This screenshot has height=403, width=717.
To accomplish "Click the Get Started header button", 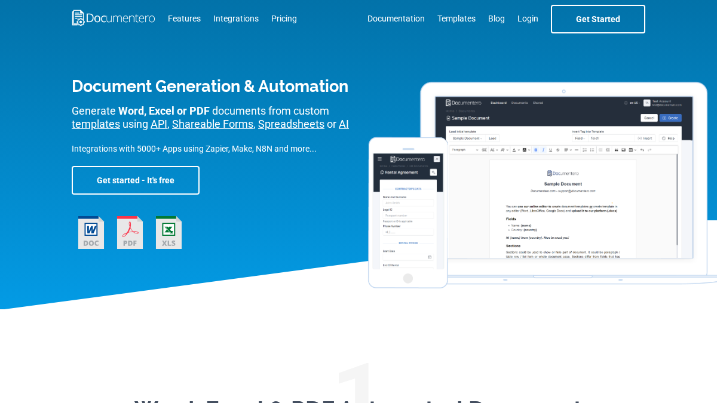I will [x=598, y=19].
